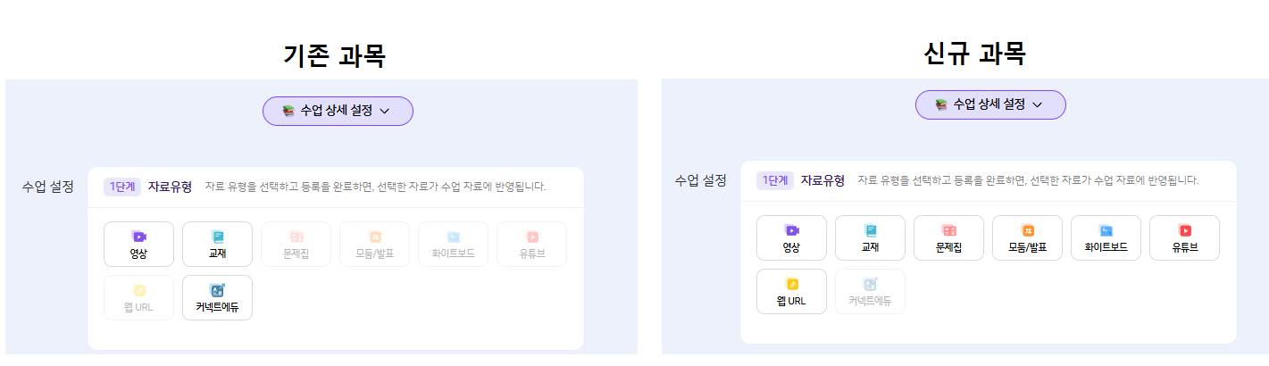Click greyed-out 문제집 under 기존 과목
The width and height of the screenshot is (1269, 366).
(296, 244)
